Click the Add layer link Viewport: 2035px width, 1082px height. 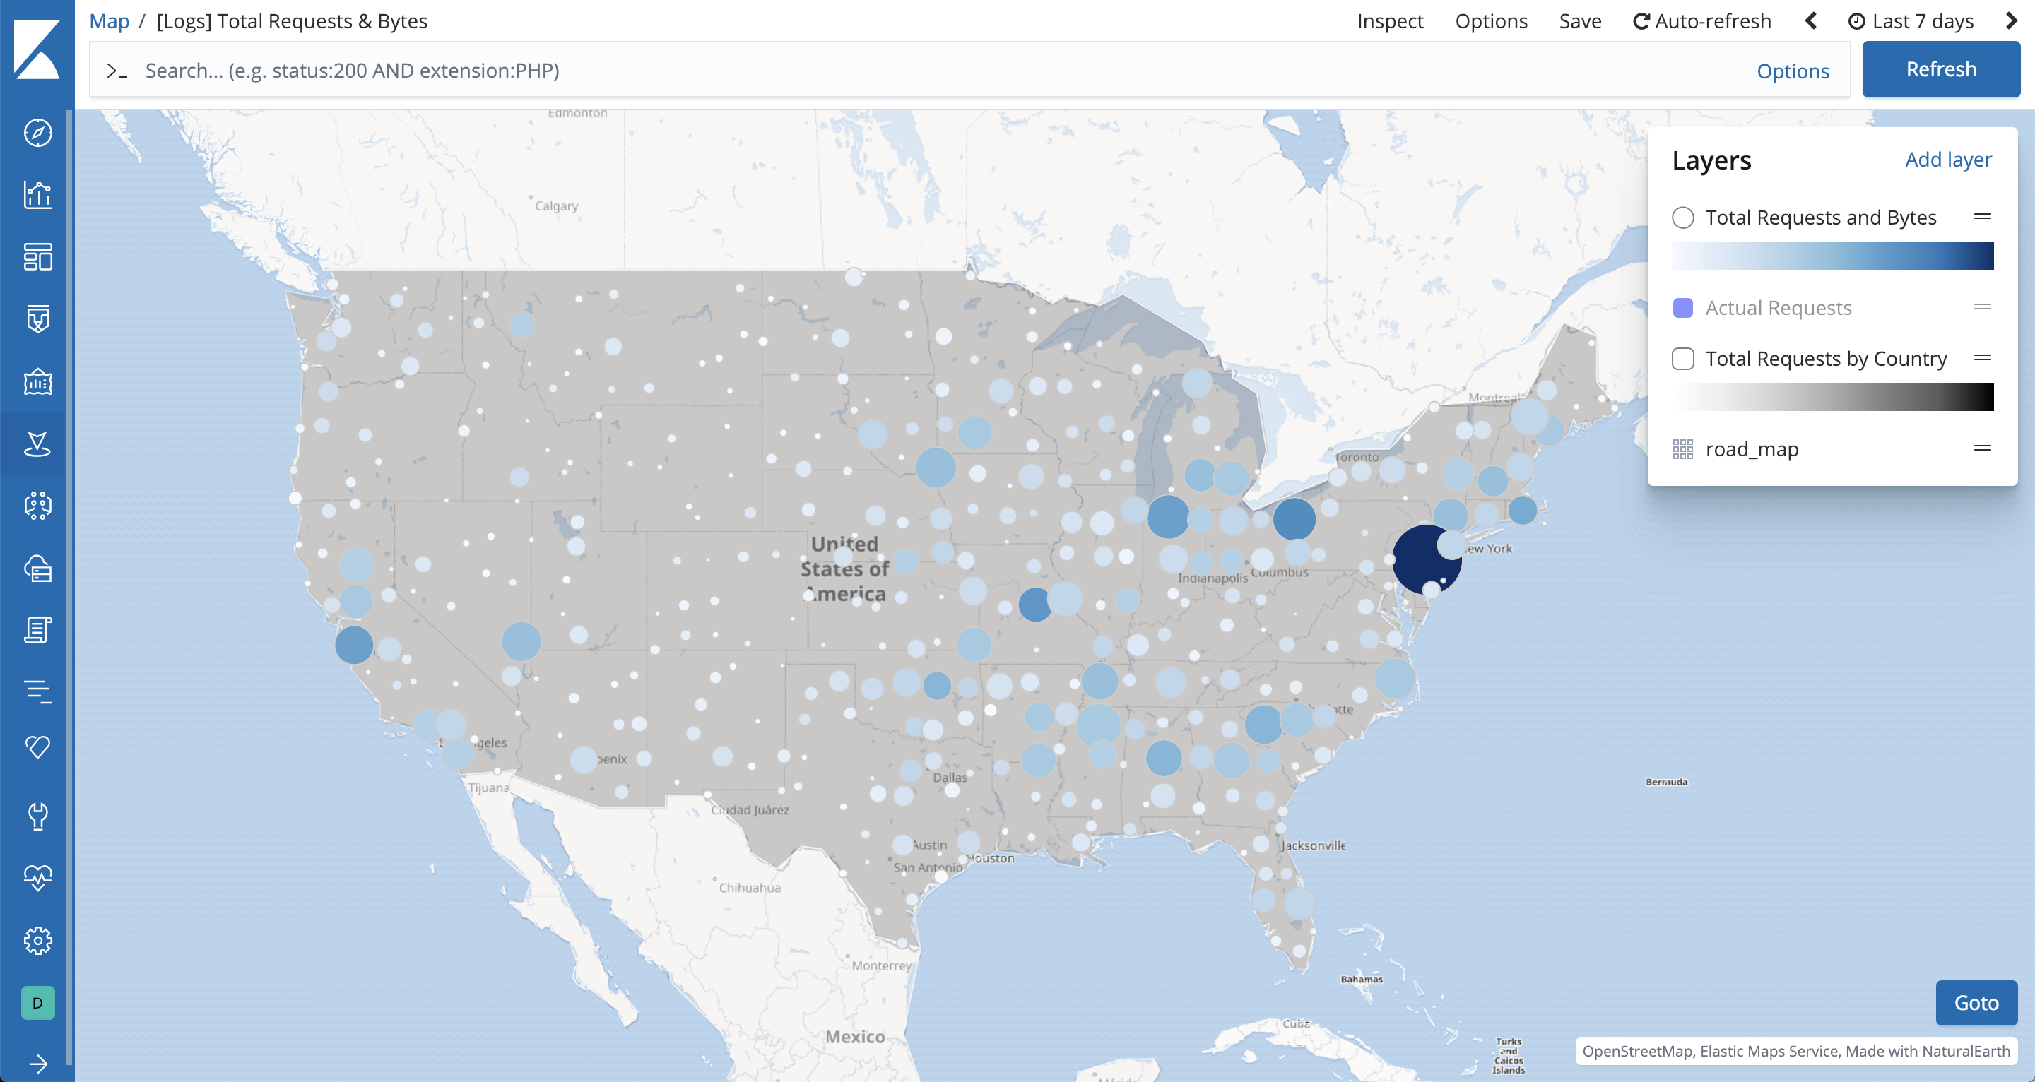pyautogui.click(x=1947, y=160)
